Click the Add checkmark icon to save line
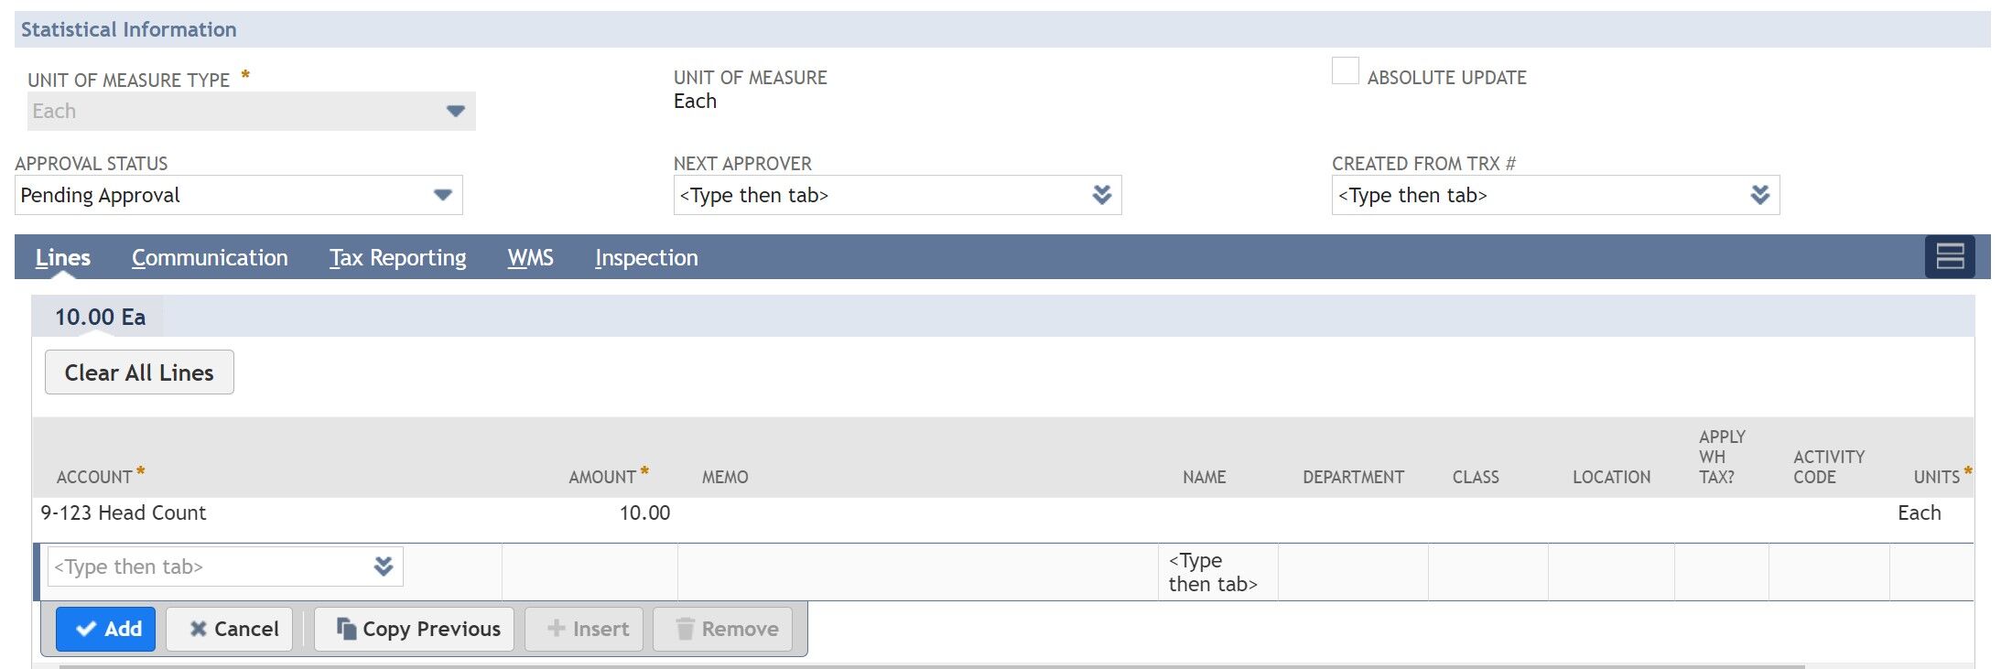The height and width of the screenshot is (669, 2012). tap(86, 629)
